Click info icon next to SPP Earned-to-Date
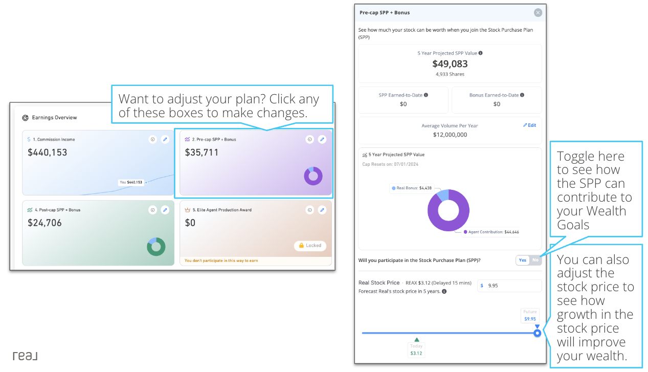 (x=426, y=95)
